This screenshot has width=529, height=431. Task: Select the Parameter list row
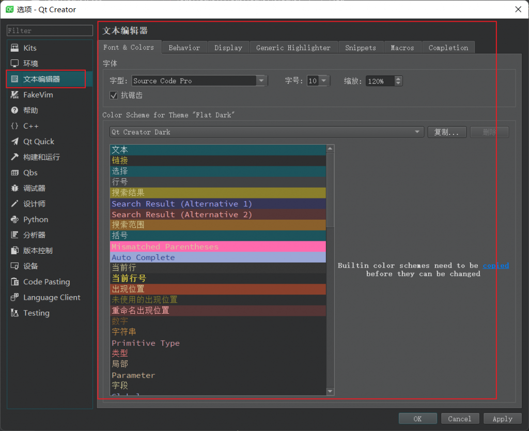(x=218, y=375)
